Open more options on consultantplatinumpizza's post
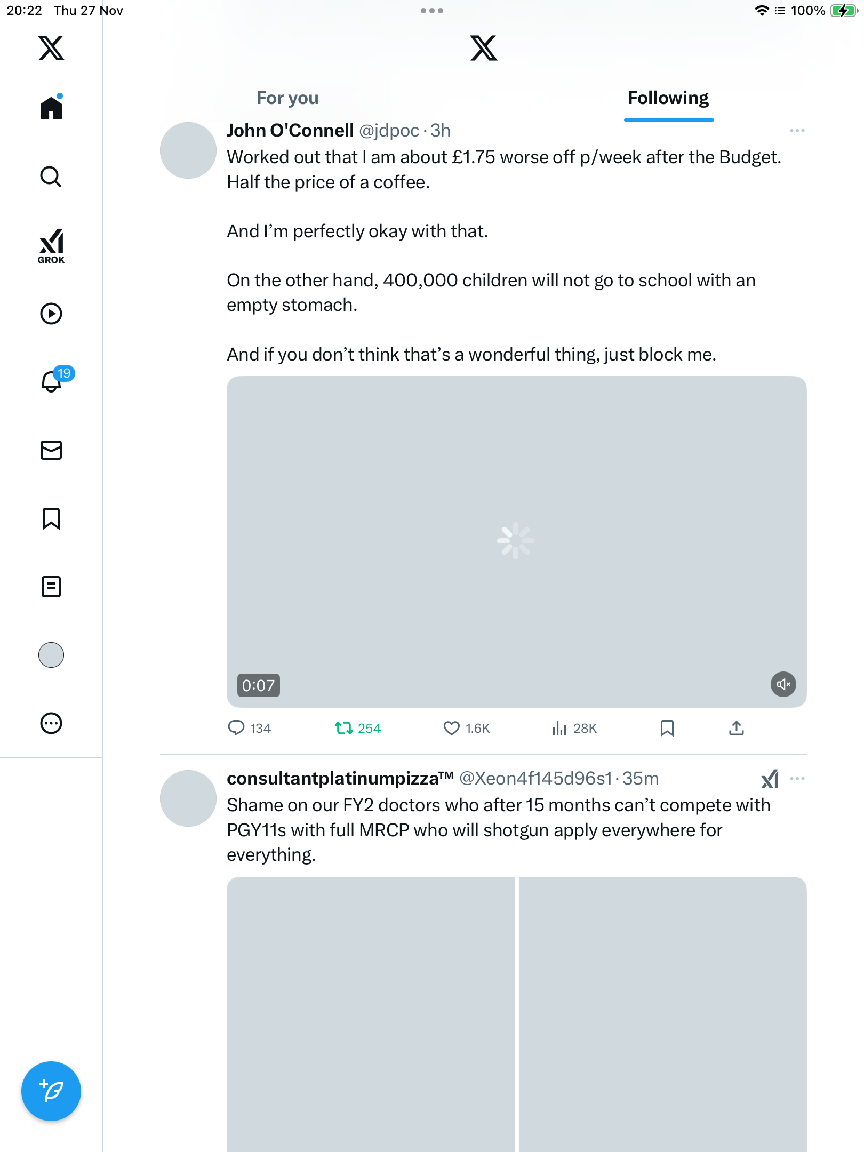This screenshot has width=864, height=1152. tap(797, 779)
